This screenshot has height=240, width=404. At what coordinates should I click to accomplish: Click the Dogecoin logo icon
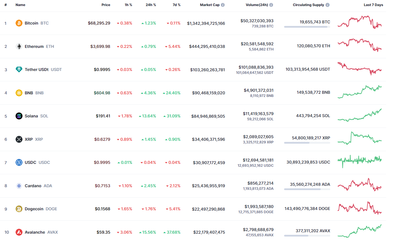click(x=19, y=209)
